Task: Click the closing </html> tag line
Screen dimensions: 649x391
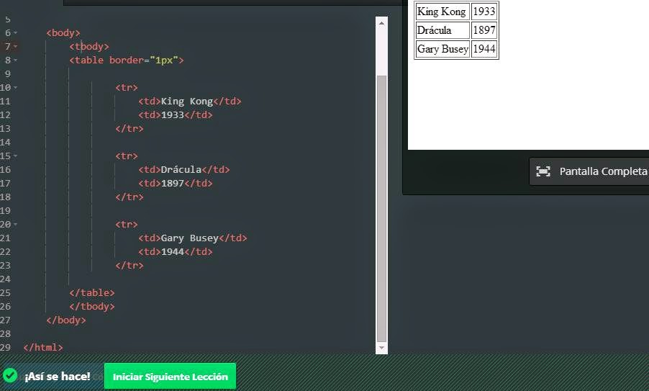Action: pos(43,347)
